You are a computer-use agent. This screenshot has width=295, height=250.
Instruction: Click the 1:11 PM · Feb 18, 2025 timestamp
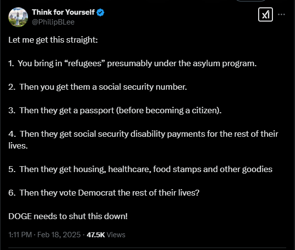(45, 235)
